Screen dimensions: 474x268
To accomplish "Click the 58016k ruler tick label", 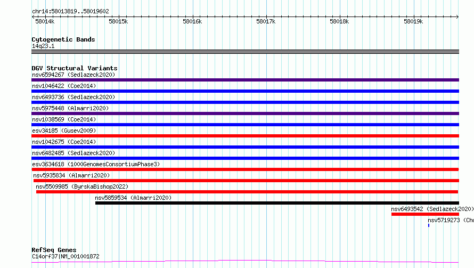I will coord(192,21).
